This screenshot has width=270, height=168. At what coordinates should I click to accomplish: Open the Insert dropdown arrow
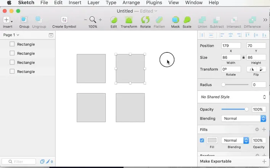[12, 21]
